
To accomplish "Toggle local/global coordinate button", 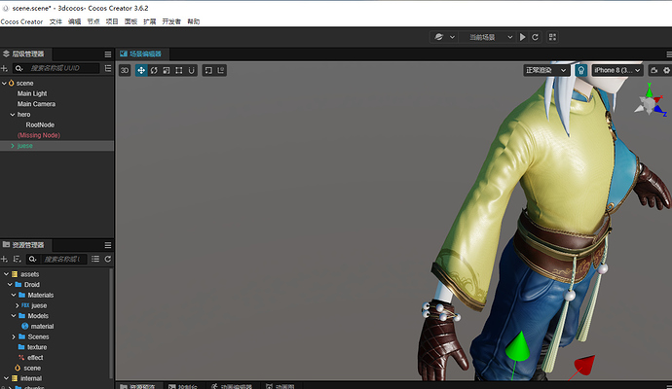I will pyautogui.click(x=221, y=70).
